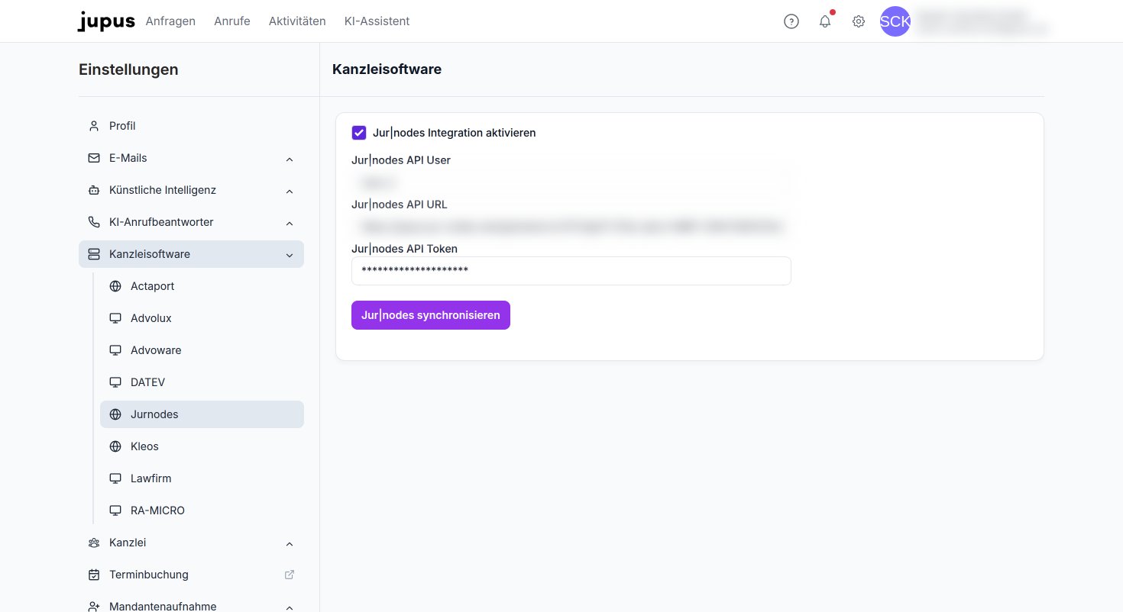Open the Anfragen tab
Image resolution: width=1123 pixels, height=612 pixels.
coord(170,21)
